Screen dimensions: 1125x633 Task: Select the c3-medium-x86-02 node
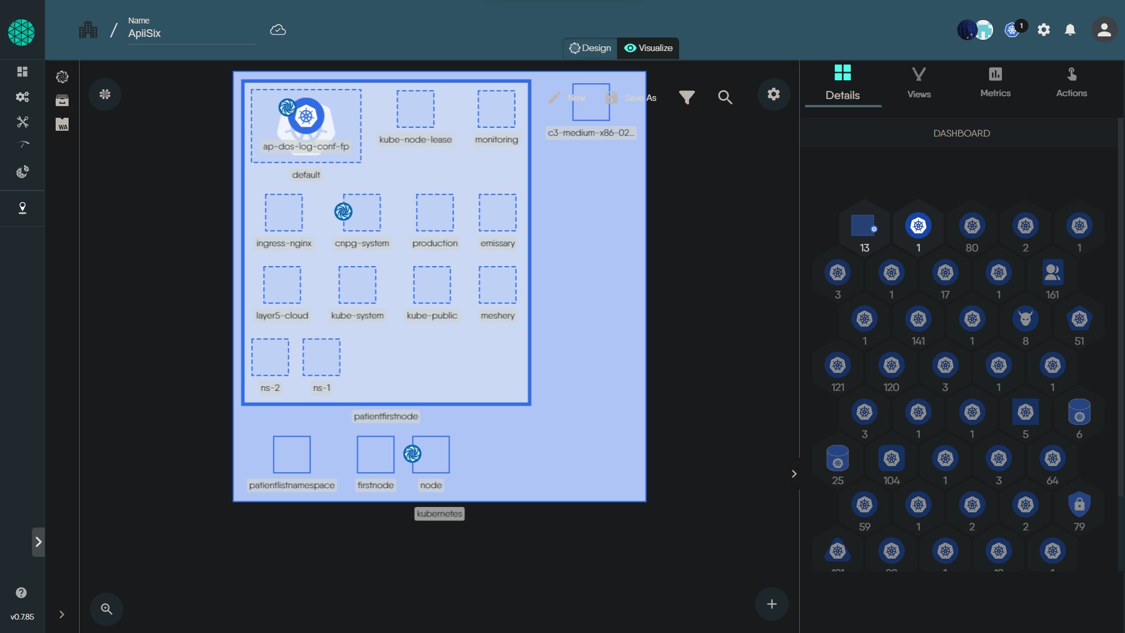[x=591, y=102]
